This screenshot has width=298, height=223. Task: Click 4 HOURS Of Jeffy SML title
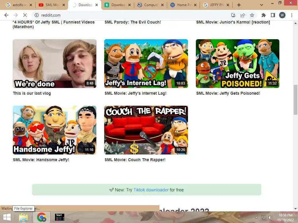[54, 24]
